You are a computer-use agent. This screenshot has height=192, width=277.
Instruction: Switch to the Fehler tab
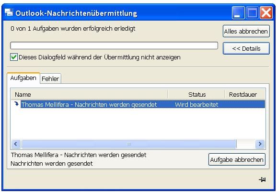click(50, 79)
